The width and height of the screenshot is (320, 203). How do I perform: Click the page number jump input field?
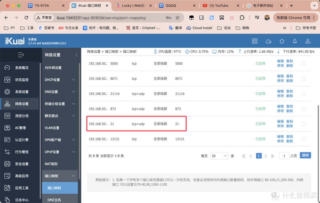[284, 156]
